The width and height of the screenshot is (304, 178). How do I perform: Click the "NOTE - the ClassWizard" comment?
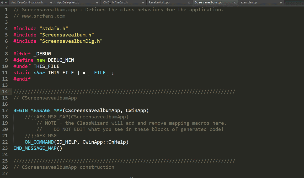pyautogui.click(x=131, y=123)
